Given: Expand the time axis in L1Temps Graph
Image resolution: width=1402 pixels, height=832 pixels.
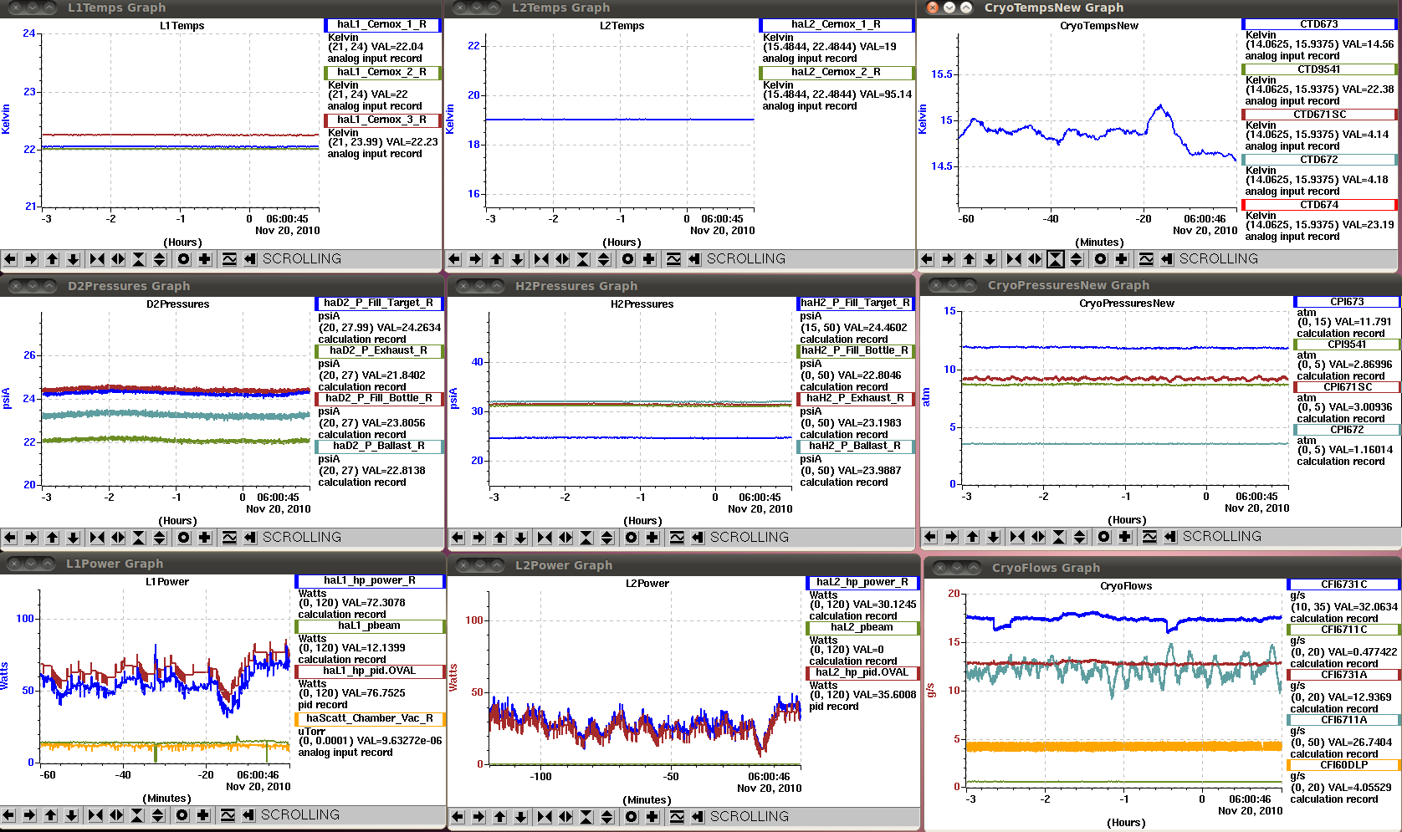Looking at the screenshot, I should [118, 259].
